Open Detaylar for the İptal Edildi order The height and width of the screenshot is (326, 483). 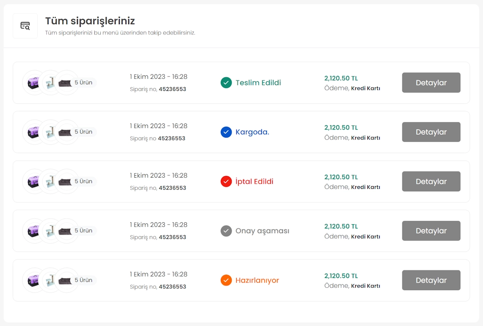(x=431, y=181)
